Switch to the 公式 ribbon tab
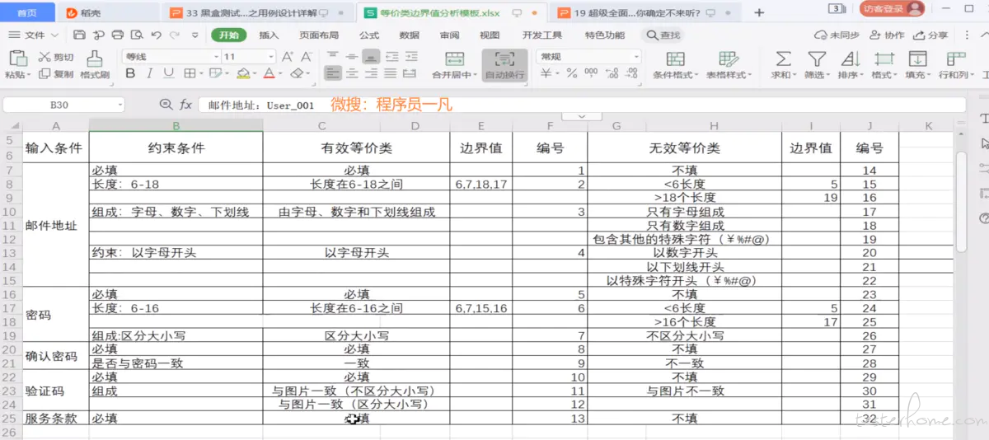989x440 pixels. click(x=369, y=35)
